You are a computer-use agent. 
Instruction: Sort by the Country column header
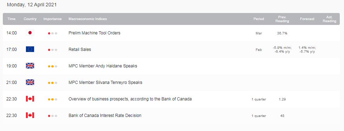pyautogui.click(x=30, y=19)
